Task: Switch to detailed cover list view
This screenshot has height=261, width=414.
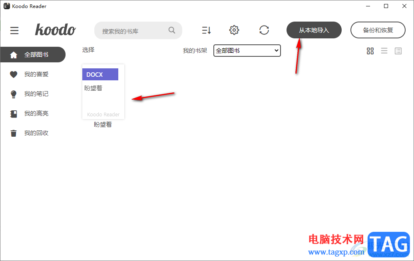Action: 398,51
